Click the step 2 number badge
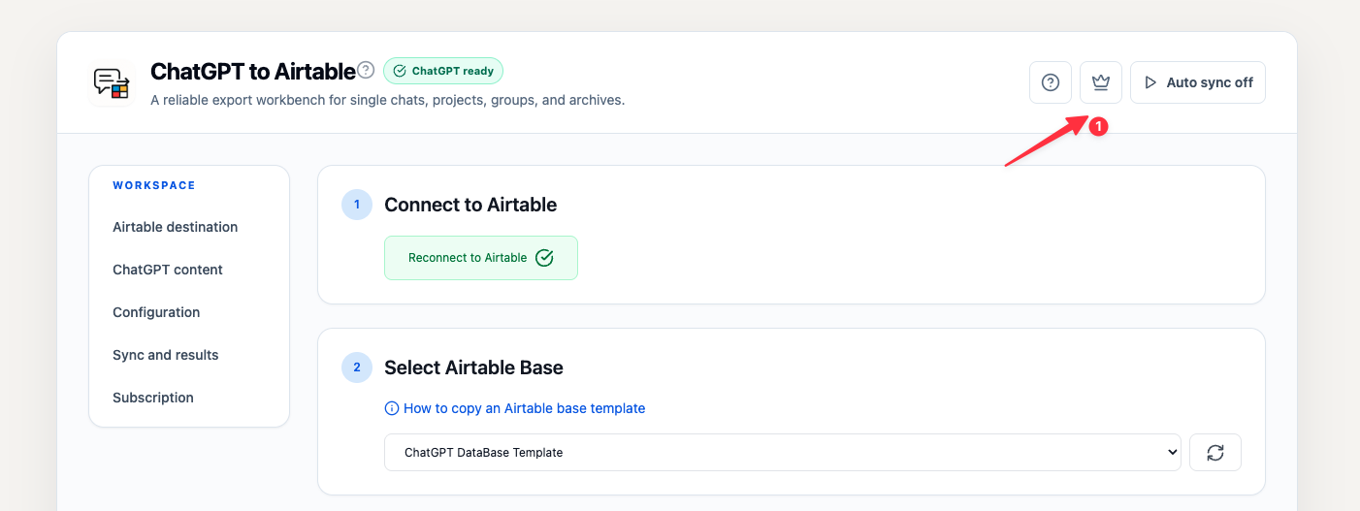The height and width of the screenshot is (511, 1360). (x=357, y=367)
